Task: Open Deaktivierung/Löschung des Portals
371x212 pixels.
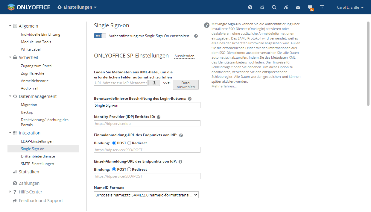Action: (45, 122)
